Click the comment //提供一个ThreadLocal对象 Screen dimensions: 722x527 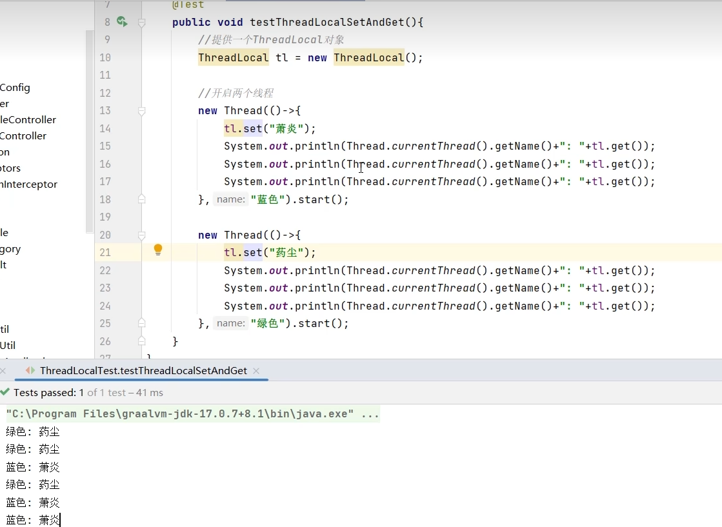[271, 39]
